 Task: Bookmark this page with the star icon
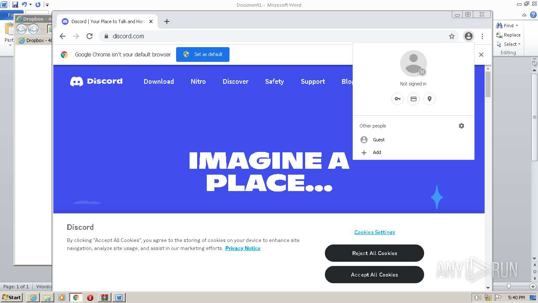pos(452,36)
